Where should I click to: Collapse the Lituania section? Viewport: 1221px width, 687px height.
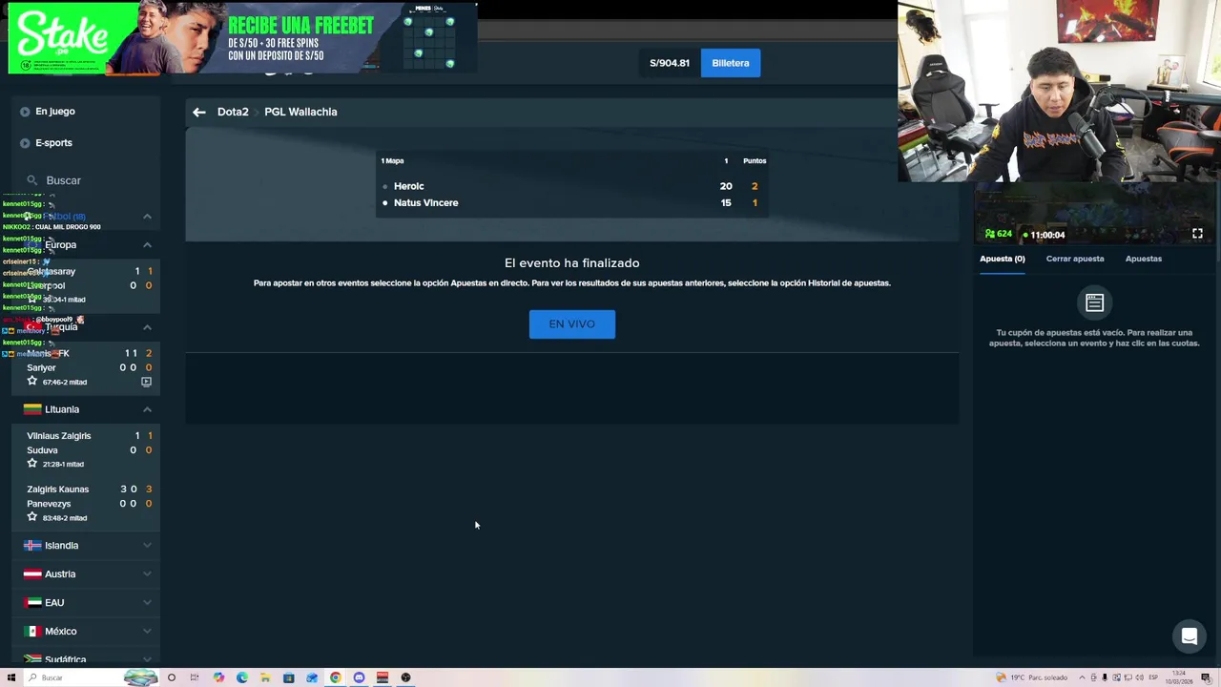(x=147, y=409)
